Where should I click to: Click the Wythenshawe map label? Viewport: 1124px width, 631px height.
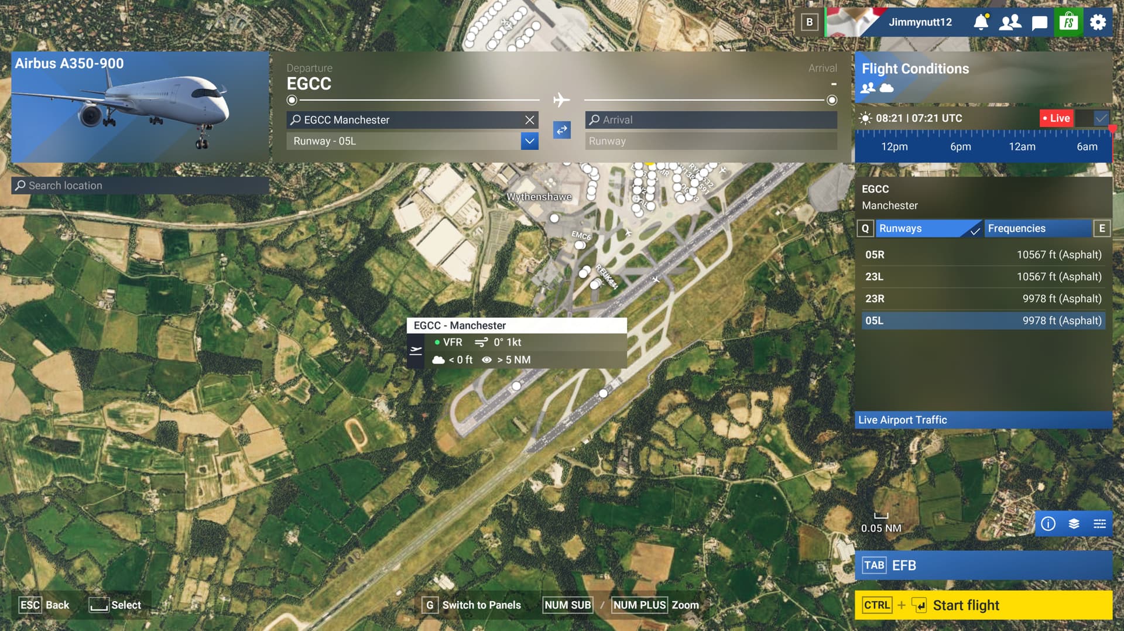coord(539,197)
